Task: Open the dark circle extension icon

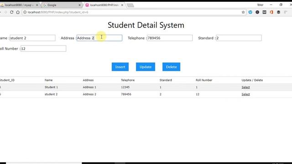Action: [x=257, y=12]
